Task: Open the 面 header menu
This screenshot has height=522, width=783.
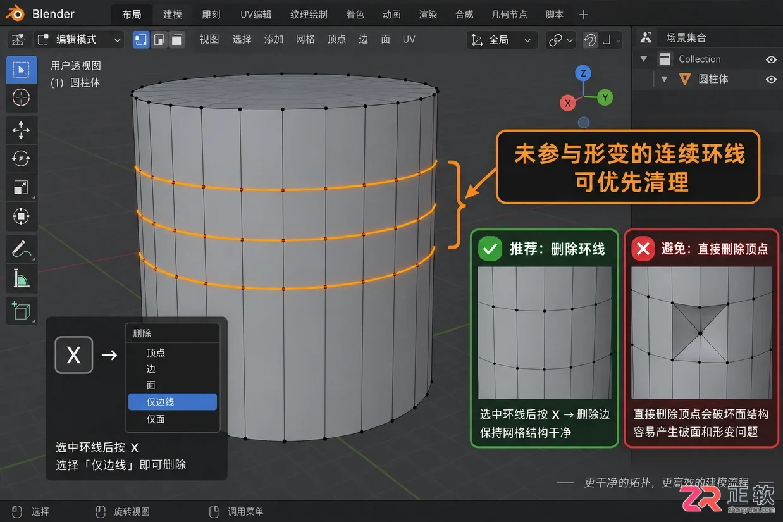Action: pyautogui.click(x=385, y=39)
